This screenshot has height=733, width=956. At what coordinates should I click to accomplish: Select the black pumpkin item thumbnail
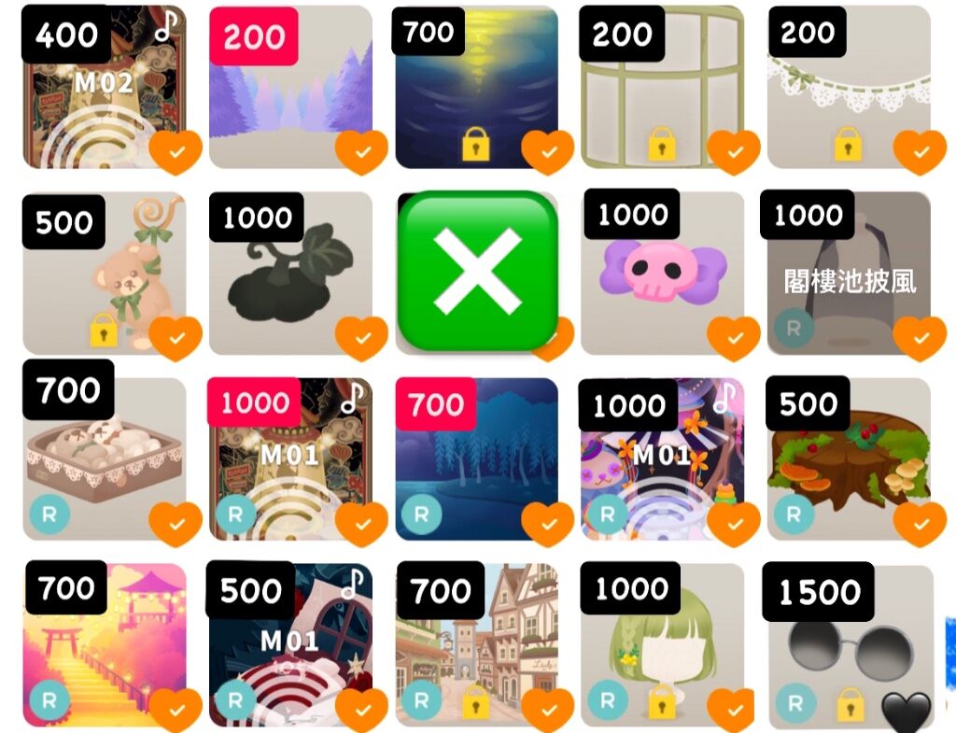[x=291, y=274]
